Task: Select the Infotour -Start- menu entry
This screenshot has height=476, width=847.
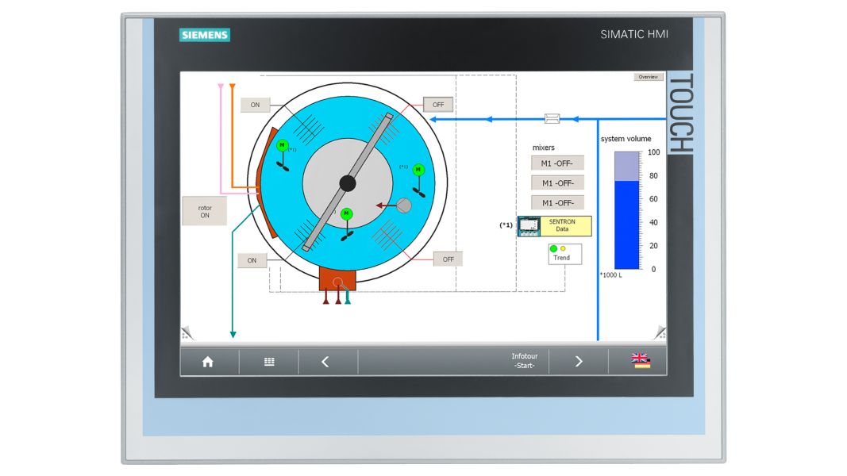Action: (524, 362)
